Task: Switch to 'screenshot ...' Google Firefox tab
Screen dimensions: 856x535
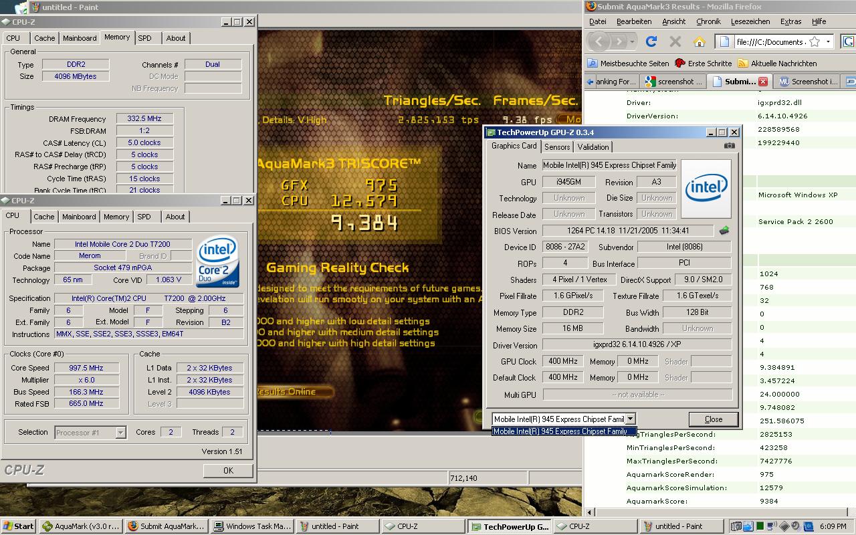Action: point(674,82)
